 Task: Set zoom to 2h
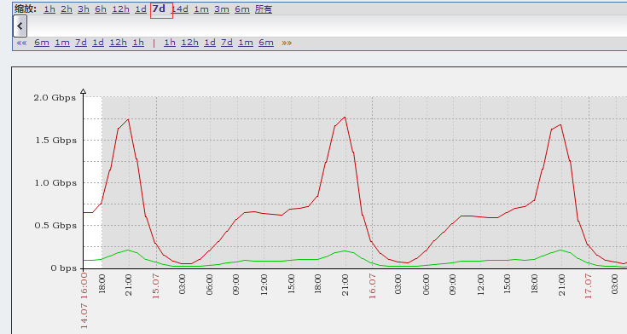tap(67, 9)
